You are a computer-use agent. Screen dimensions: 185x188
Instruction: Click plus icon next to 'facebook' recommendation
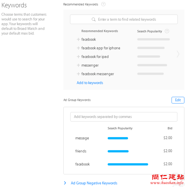(x=78, y=39)
